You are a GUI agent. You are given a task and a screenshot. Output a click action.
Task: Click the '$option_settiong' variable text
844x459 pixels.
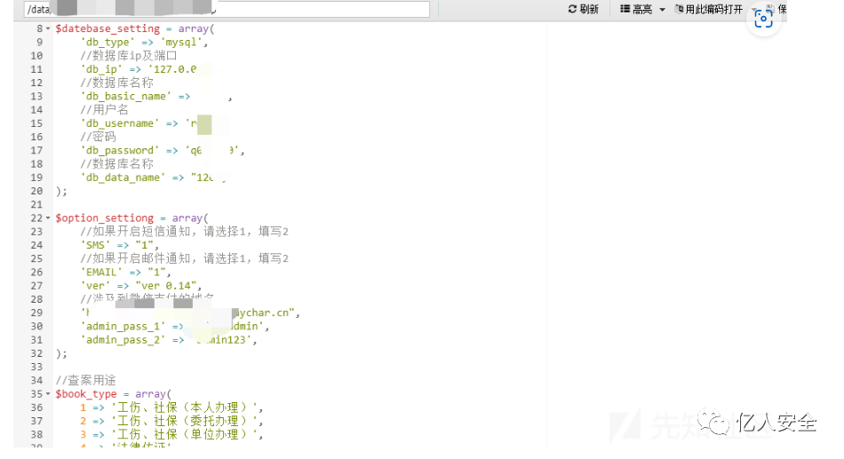(x=105, y=218)
